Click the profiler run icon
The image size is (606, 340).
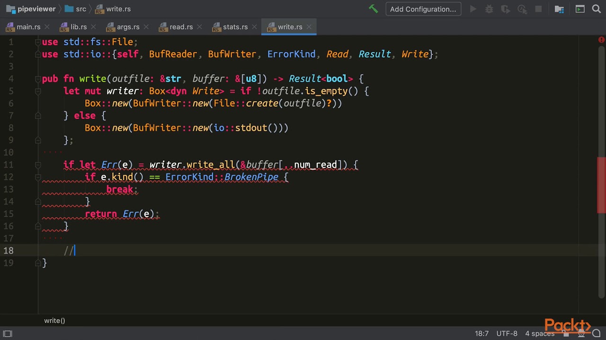pyautogui.click(x=522, y=9)
